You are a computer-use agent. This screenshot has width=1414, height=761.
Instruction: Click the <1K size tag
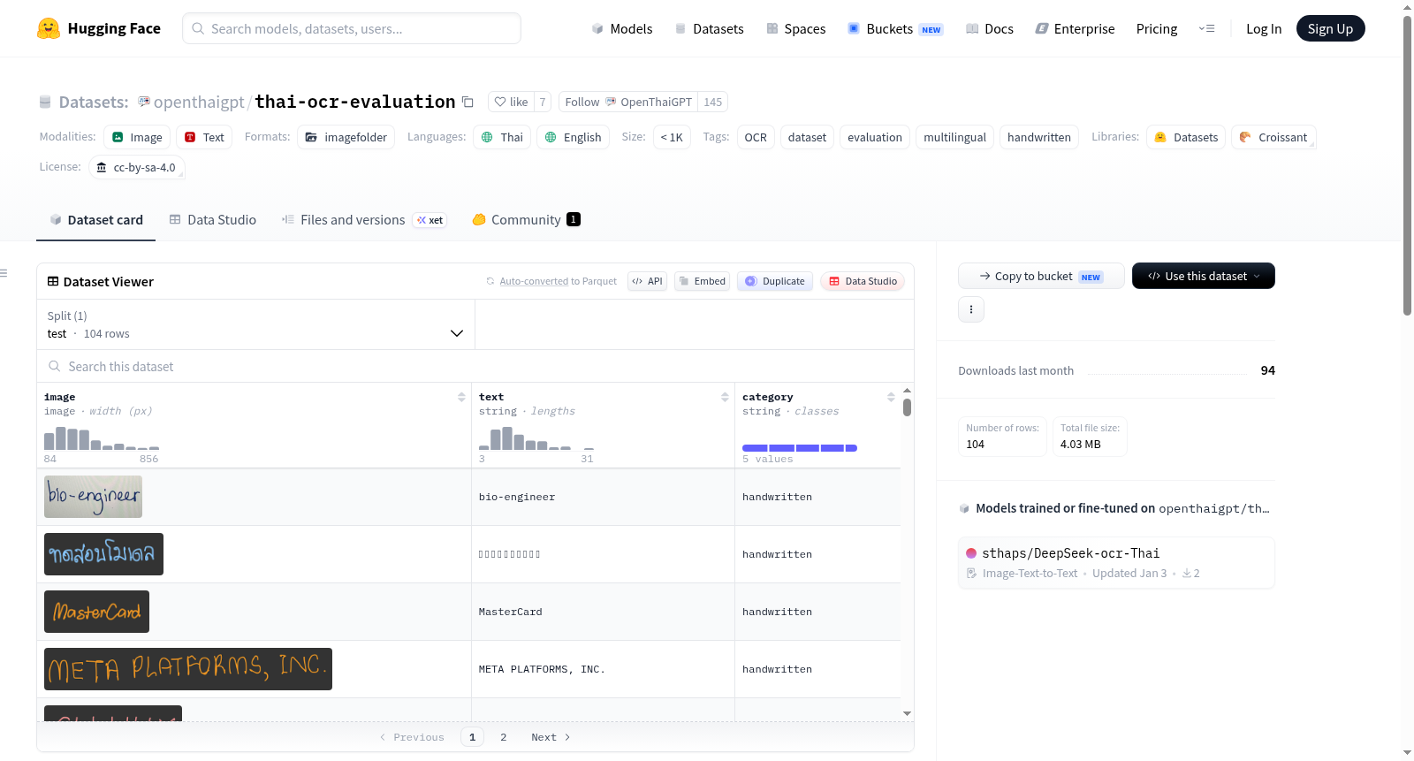point(672,137)
